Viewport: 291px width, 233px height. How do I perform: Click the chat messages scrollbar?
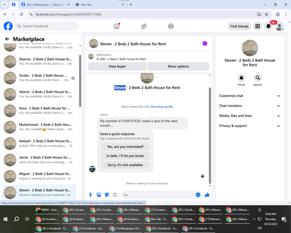coord(210,135)
